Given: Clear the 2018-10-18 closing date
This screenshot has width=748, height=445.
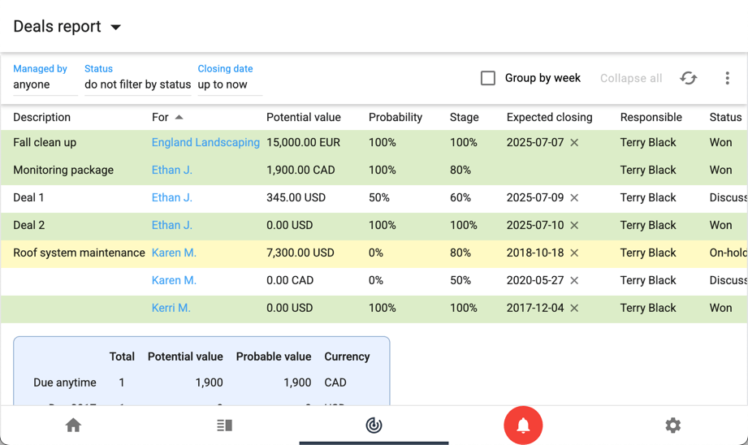Looking at the screenshot, I should click(574, 253).
